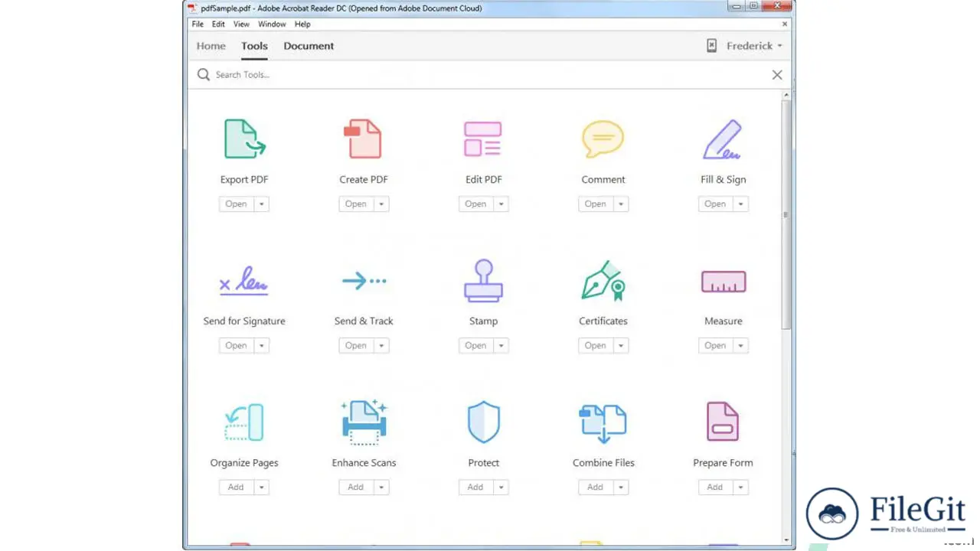Click the search magnifier icon

[203, 74]
